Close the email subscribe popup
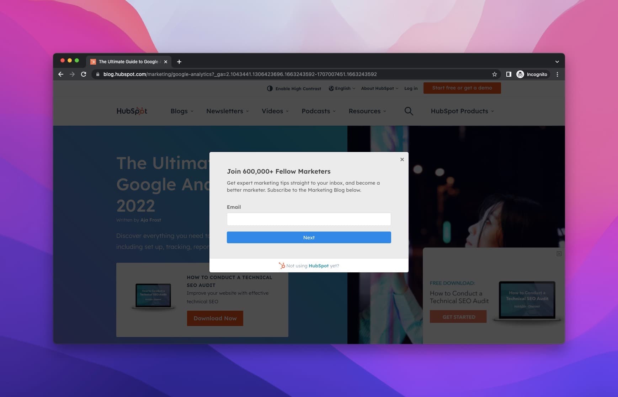The height and width of the screenshot is (397, 618). tap(402, 159)
